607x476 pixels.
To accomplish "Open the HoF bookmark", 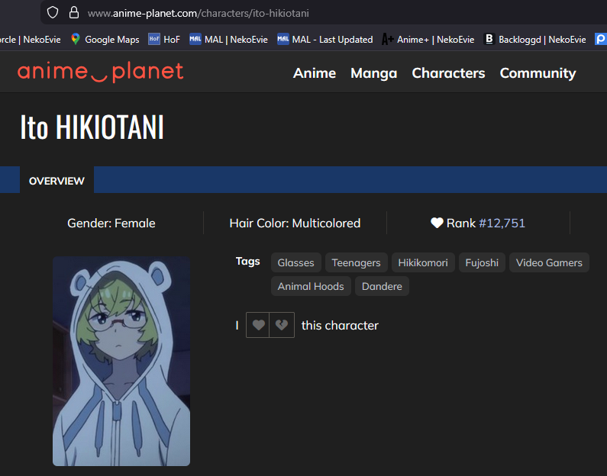I will [164, 40].
